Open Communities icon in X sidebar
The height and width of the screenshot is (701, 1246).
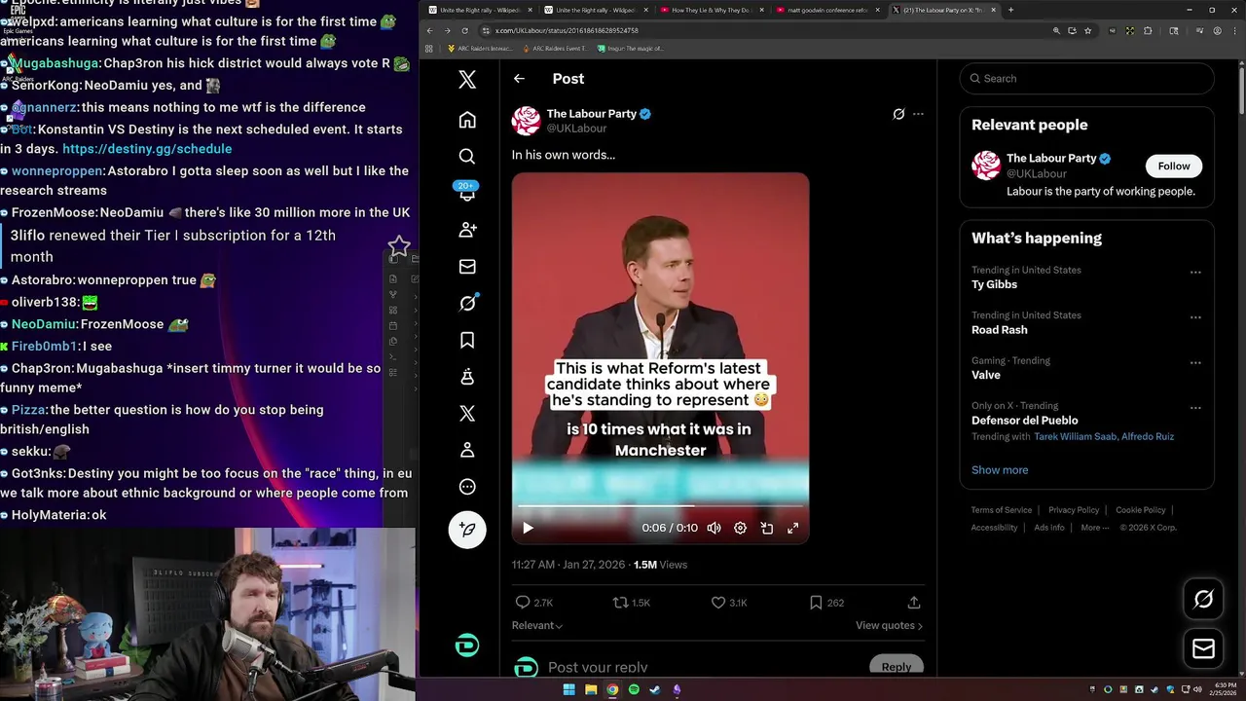(x=467, y=377)
